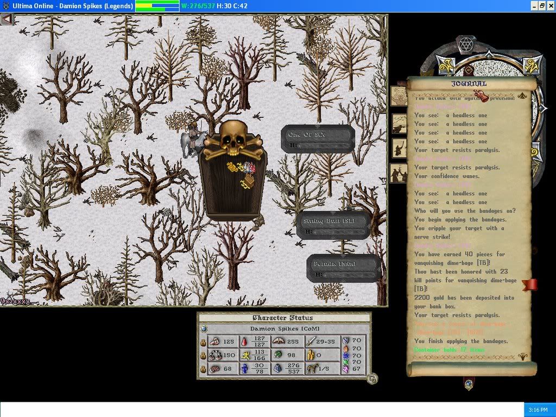Image resolution: width=556 pixels, height=417 pixels.
Task: Click the diamond gem at the radar top
Action: pyautogui.click(x=489, y=55)
